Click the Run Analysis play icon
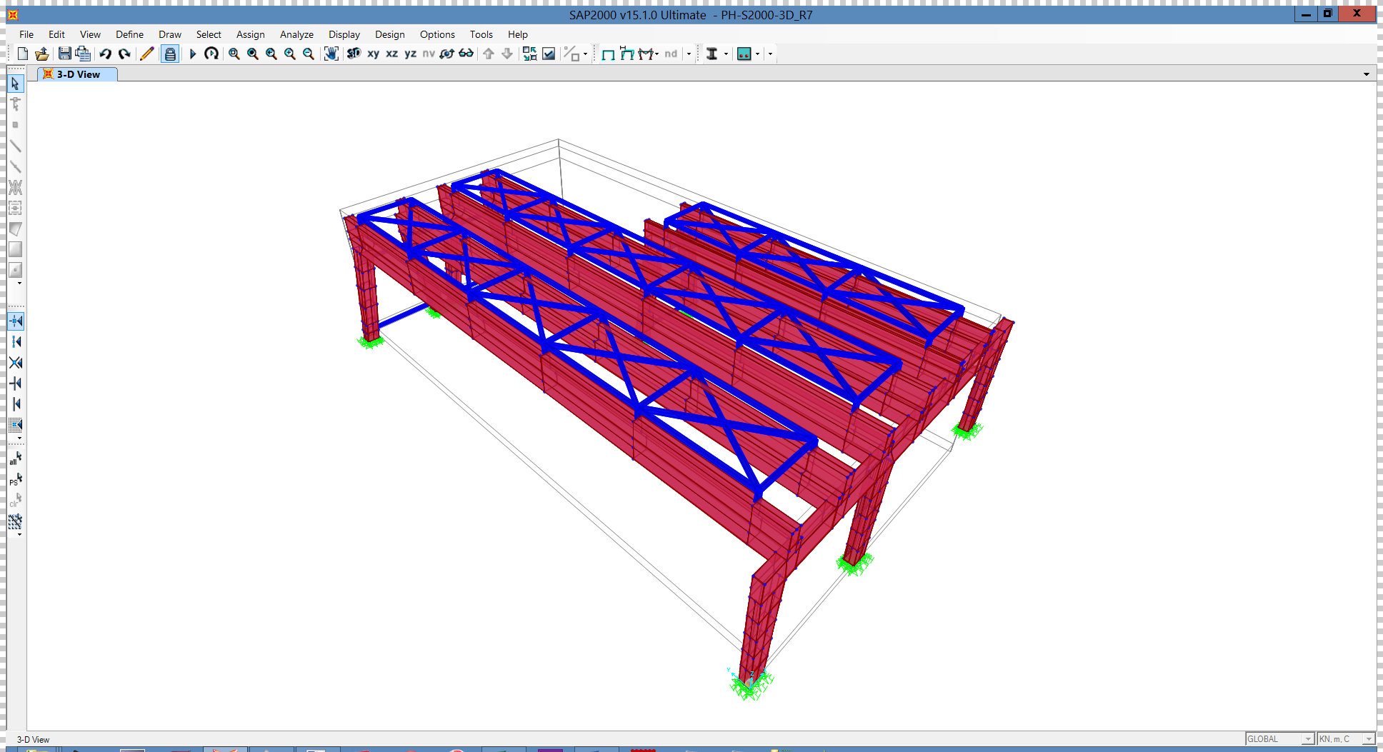 click(x=192, y=54)
